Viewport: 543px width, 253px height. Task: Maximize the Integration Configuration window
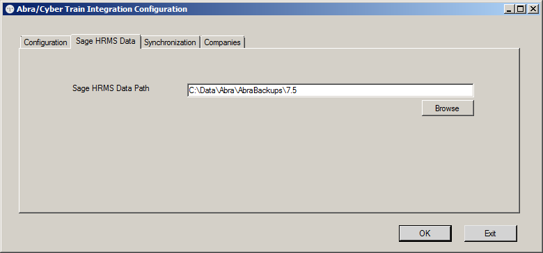point(521,10)
